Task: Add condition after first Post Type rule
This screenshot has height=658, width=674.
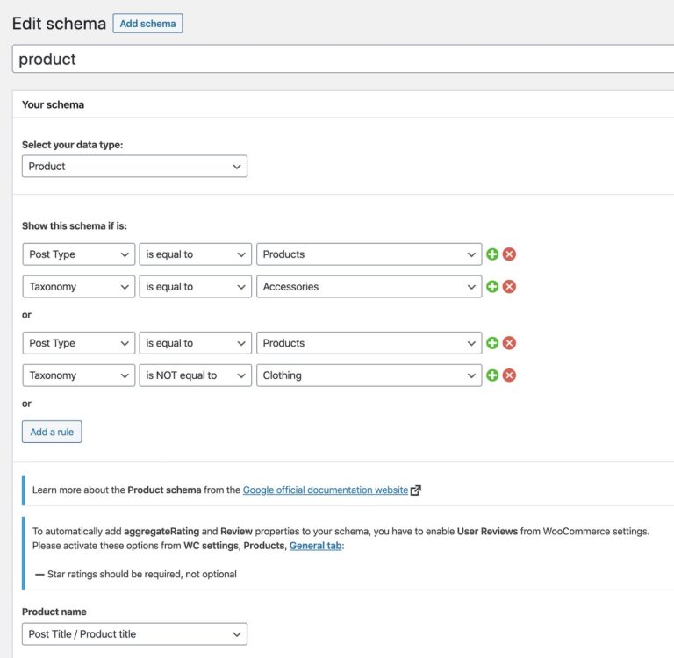Action: [492, 254]
